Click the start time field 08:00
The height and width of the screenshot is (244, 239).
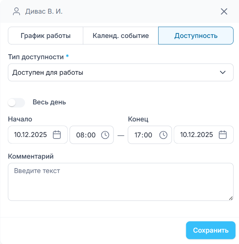pyautogui.click(x=86, y=135)
